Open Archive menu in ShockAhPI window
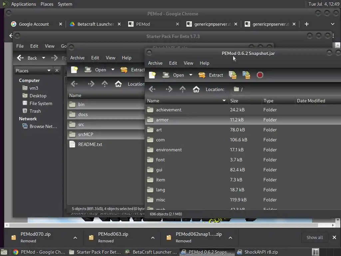Image resolution: width=341 pixels, height=256 pixels. [x=77, y=58]
